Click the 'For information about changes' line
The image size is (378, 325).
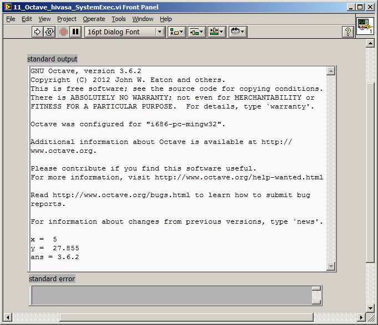point(177,221)
